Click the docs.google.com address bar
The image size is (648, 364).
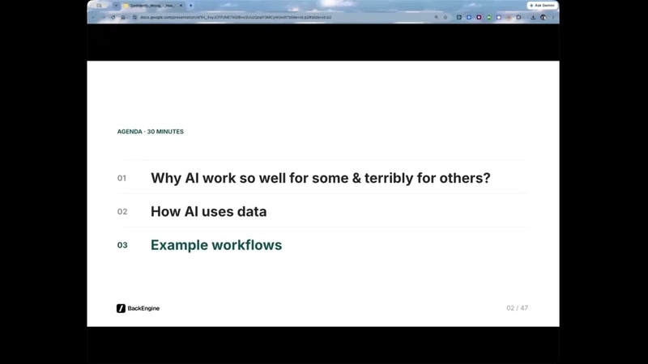click(x=236, y=17)
